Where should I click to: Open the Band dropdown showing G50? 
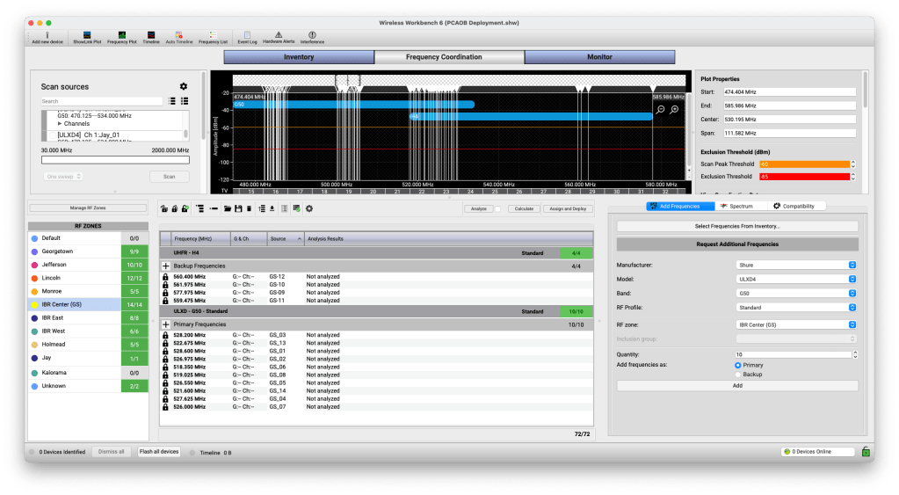[796, 294]
